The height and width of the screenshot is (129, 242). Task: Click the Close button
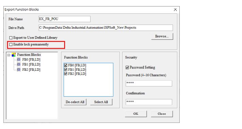[x=162, y=114]
